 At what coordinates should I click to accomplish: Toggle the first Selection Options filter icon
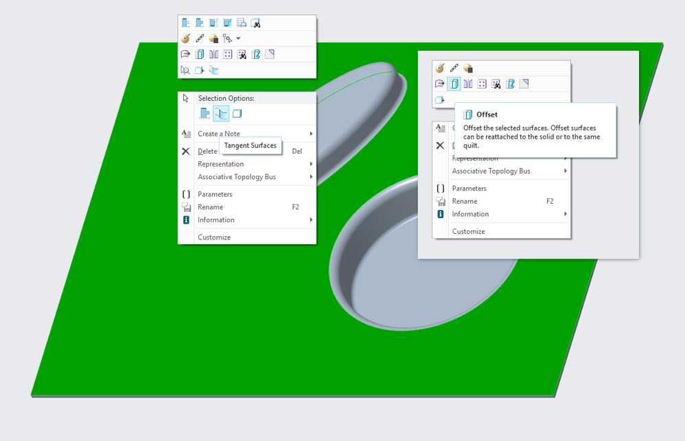point(204,113)
